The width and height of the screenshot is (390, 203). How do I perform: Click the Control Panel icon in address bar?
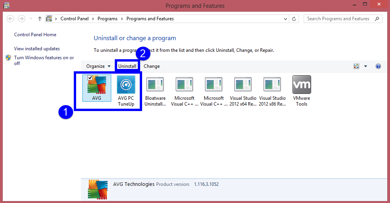[49, 19]
